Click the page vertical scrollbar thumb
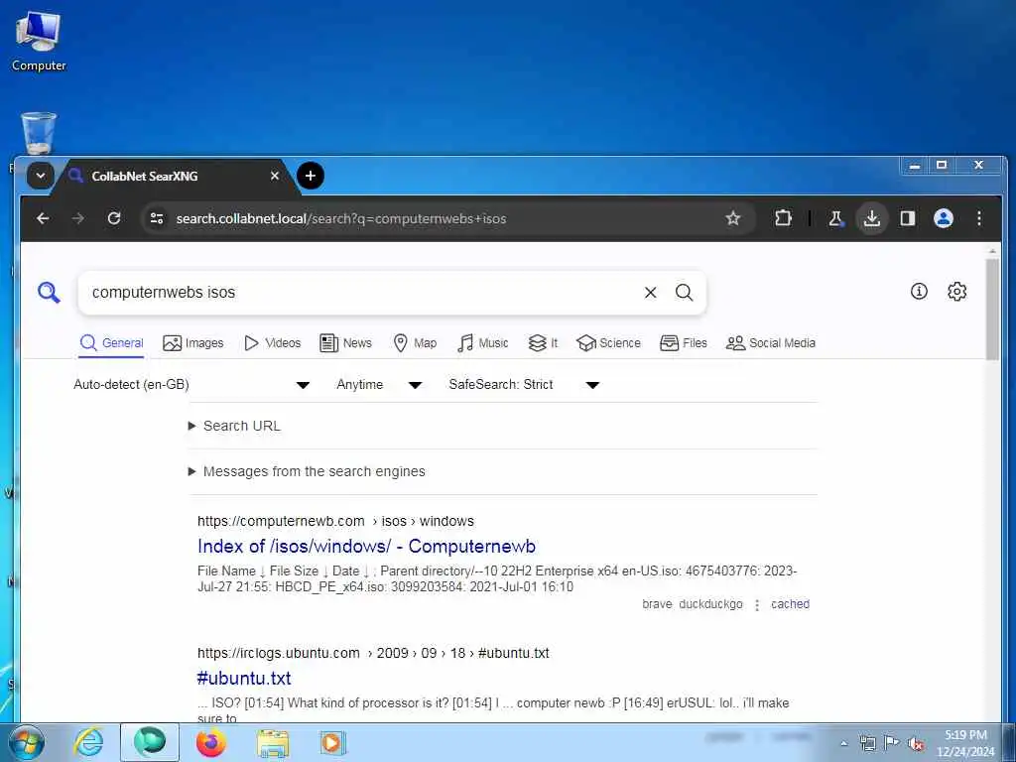This screenshot has width=1016, height=762. pyautogui.click(x=992, y=310)
